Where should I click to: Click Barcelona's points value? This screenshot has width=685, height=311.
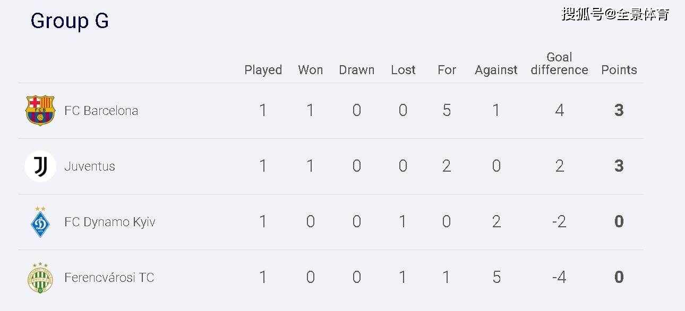pos(619,111)
